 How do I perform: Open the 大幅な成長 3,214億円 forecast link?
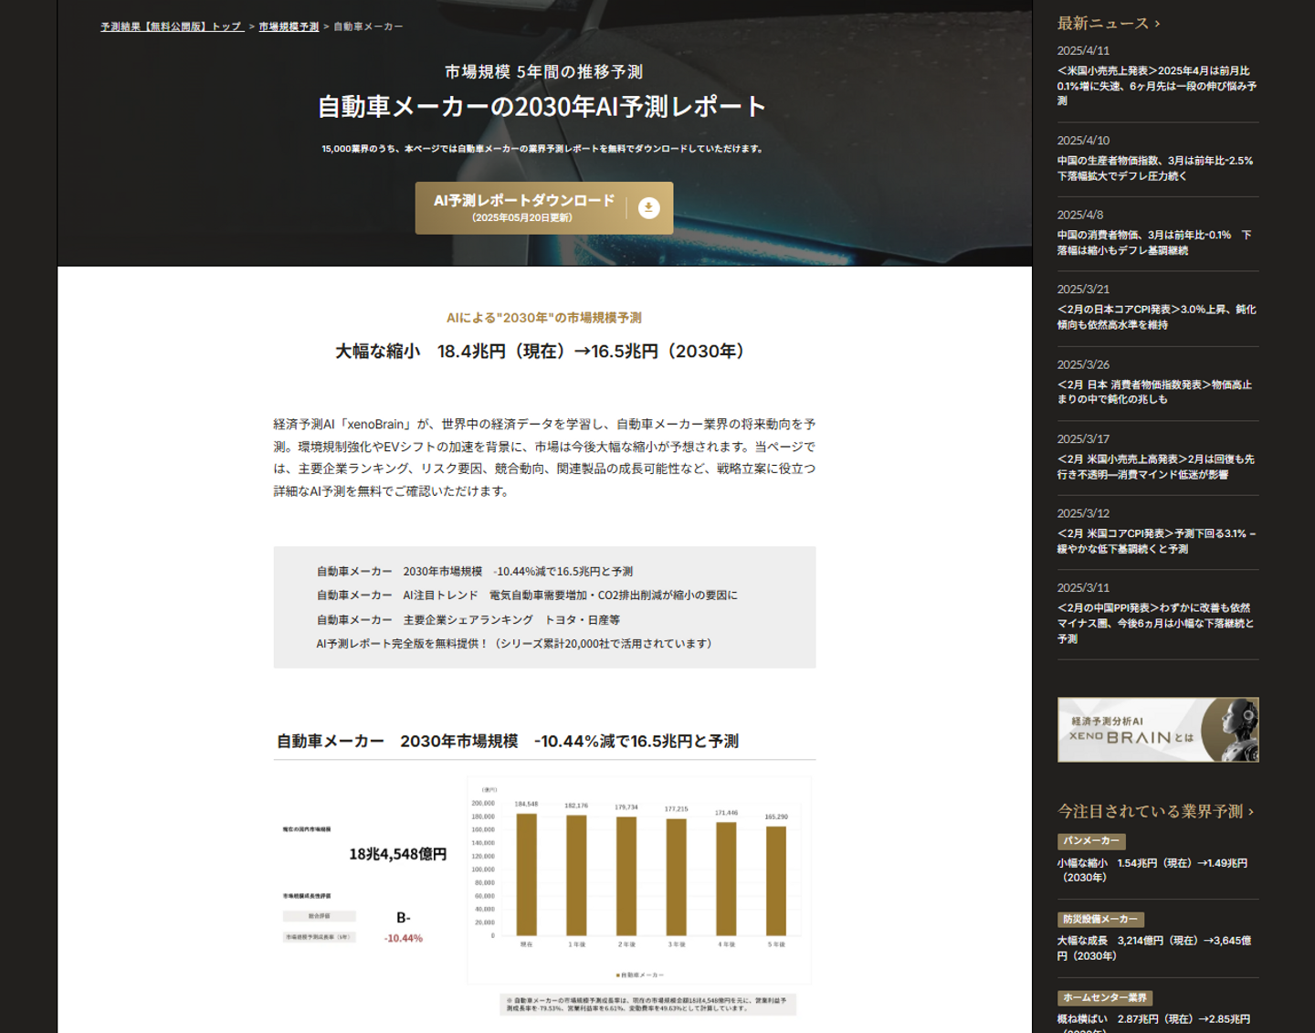[x=1154, y=948]
